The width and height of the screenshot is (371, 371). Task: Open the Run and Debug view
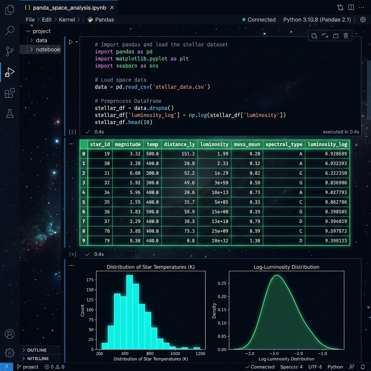[10, 72]
